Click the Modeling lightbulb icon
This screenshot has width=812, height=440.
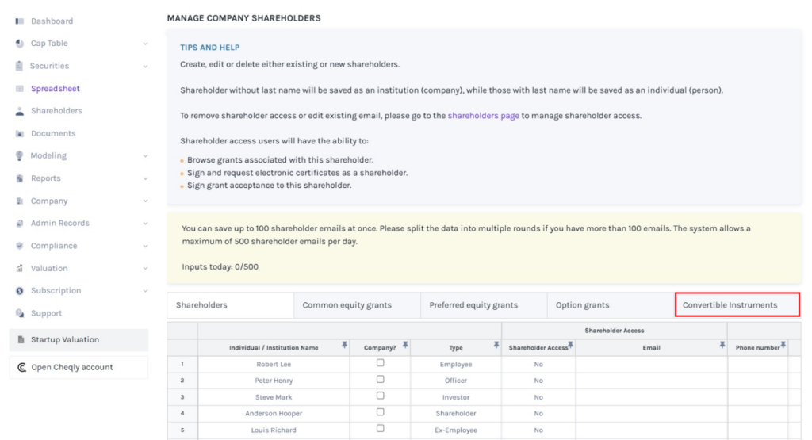tap(19, 156)
